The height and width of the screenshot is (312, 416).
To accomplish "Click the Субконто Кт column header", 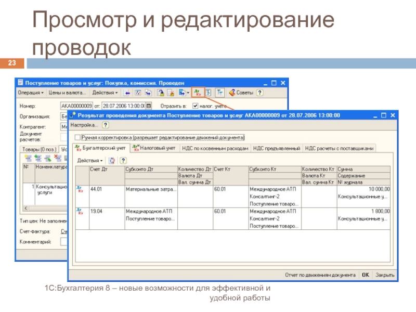I will coord(275,169).
